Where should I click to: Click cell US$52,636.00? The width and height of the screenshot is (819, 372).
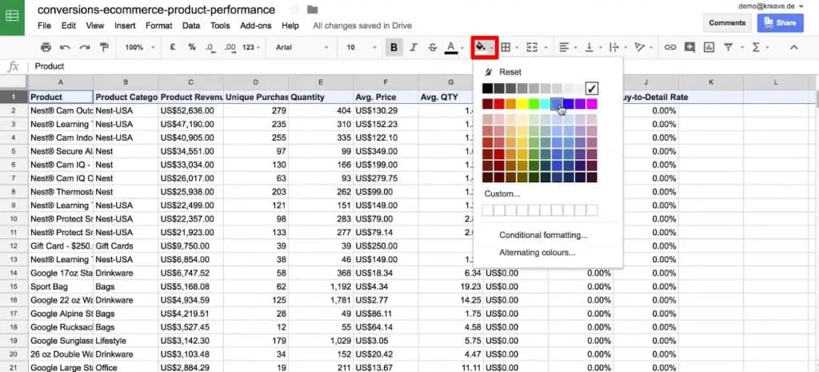tap(190, 110)
